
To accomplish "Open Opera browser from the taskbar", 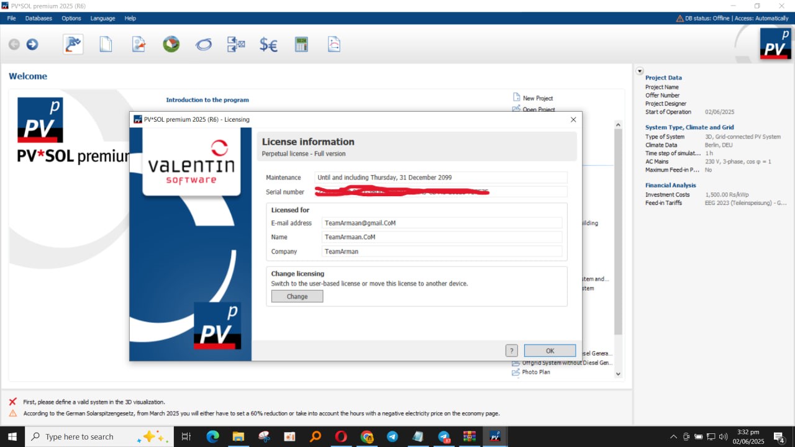I will tap(341, 436).
